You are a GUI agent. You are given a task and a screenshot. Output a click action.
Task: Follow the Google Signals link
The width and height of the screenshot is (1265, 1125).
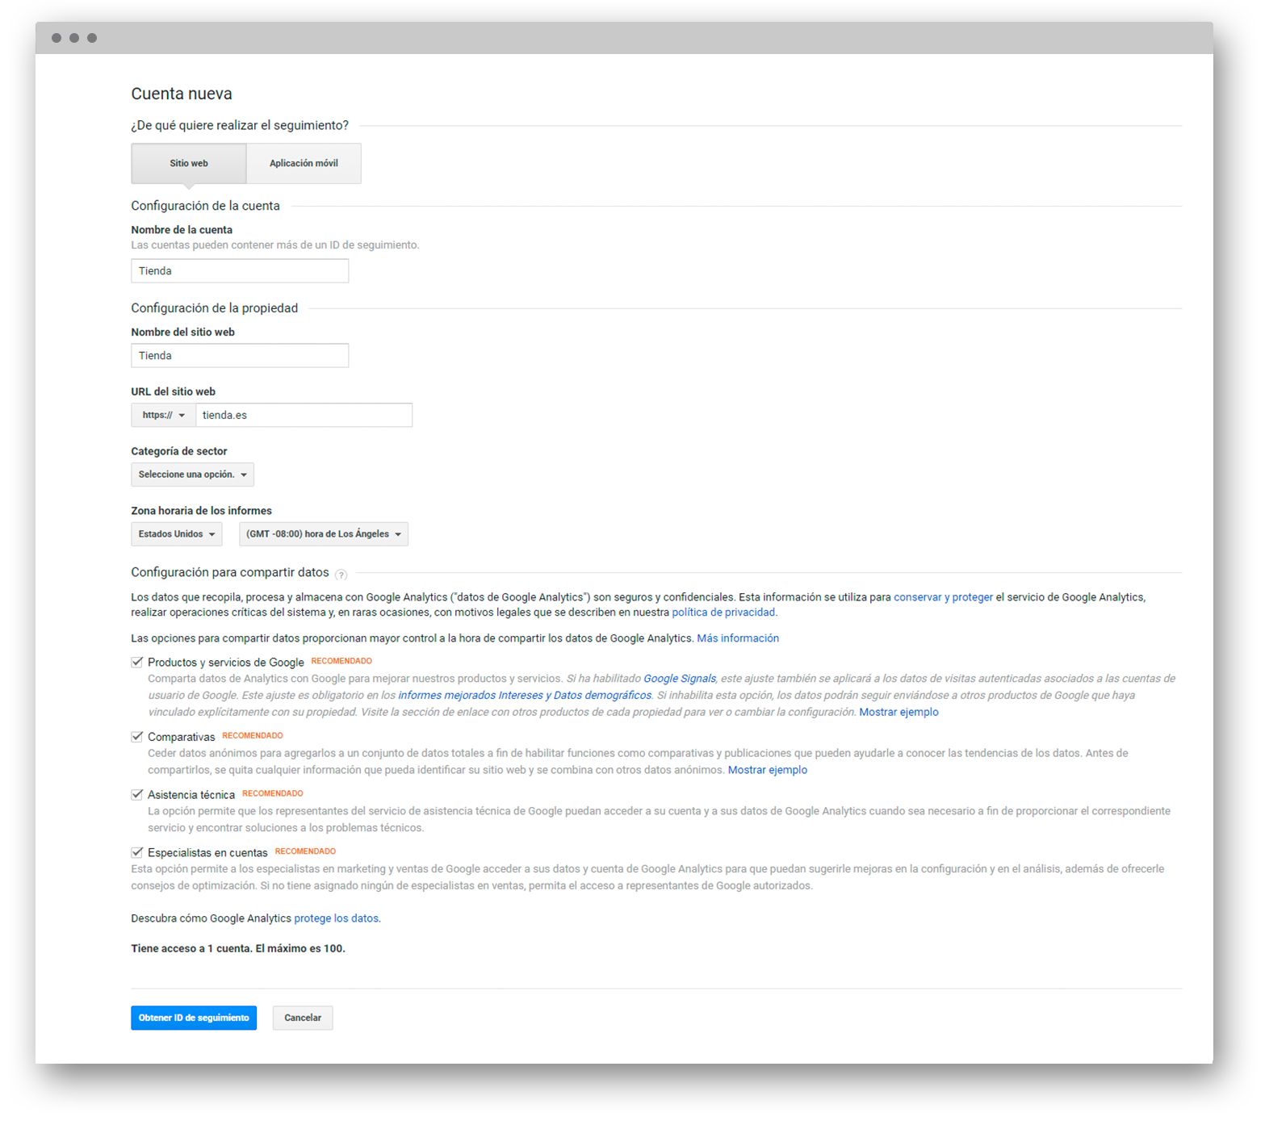coord(680,679)
